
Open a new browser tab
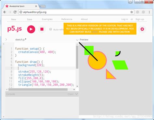click(x=43, y=6)
